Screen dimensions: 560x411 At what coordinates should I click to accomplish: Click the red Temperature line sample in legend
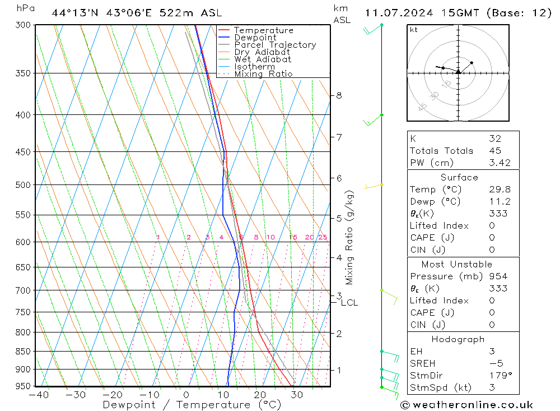click(224, 30)
